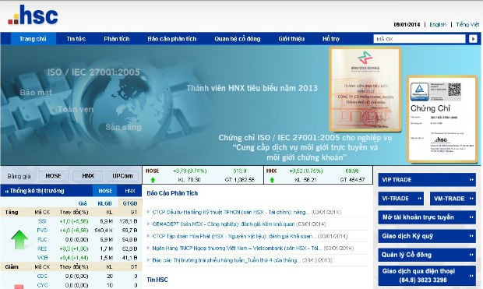Click Giao dịch qua điện thoại button
Image resolution: width=483 pixels, height=289 pixels.
tap(427, 276)
